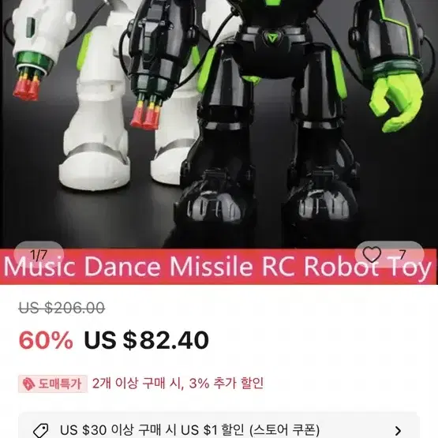Viewport: 438px width, 438px height.
Task: Tap the 1/7 image counter pill
Action: 39,255
